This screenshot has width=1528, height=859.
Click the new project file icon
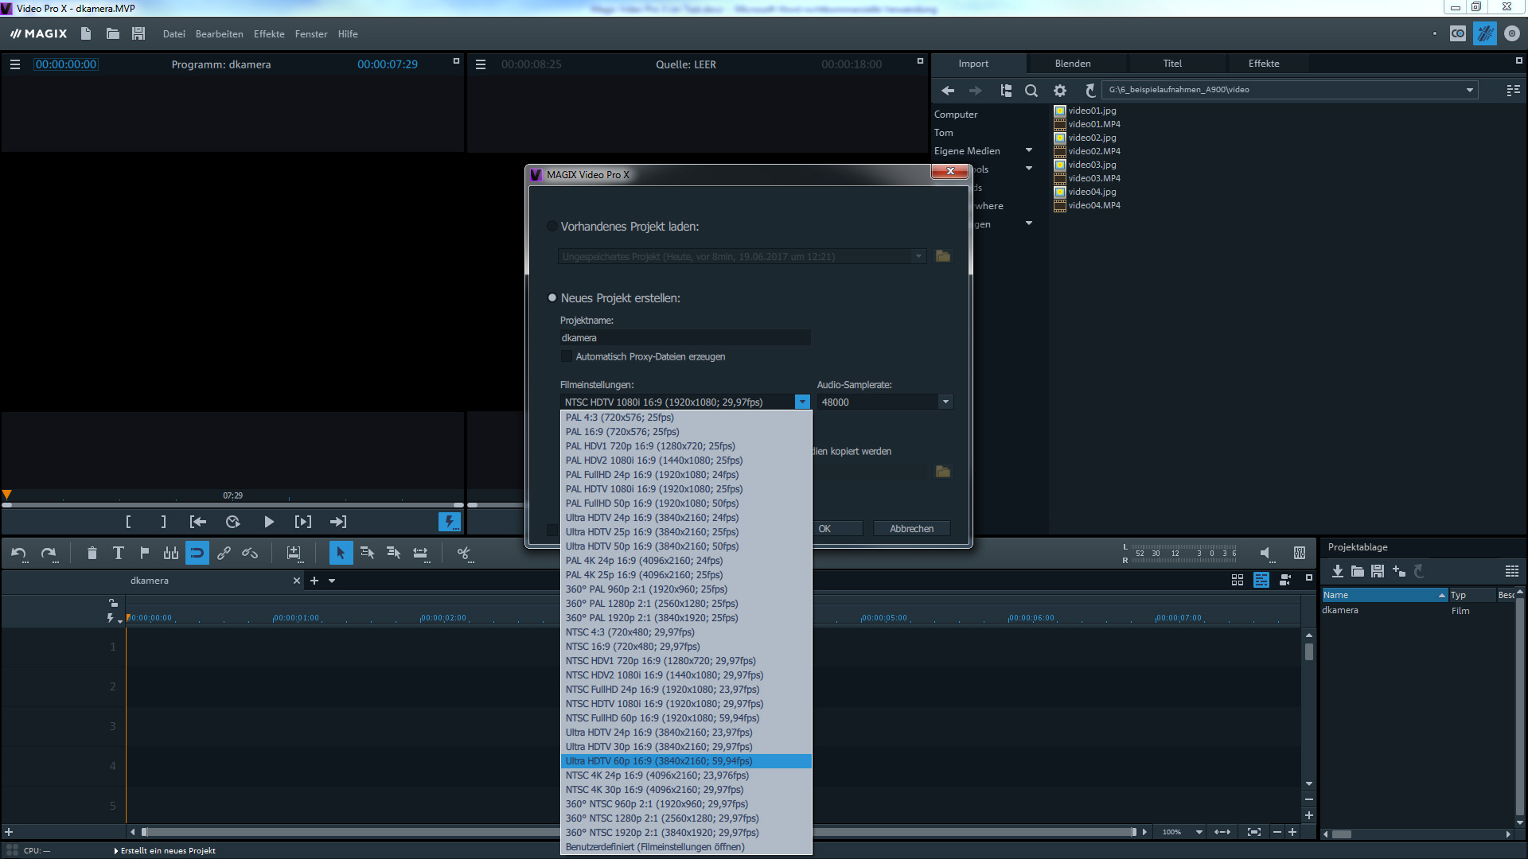point(86,33)
